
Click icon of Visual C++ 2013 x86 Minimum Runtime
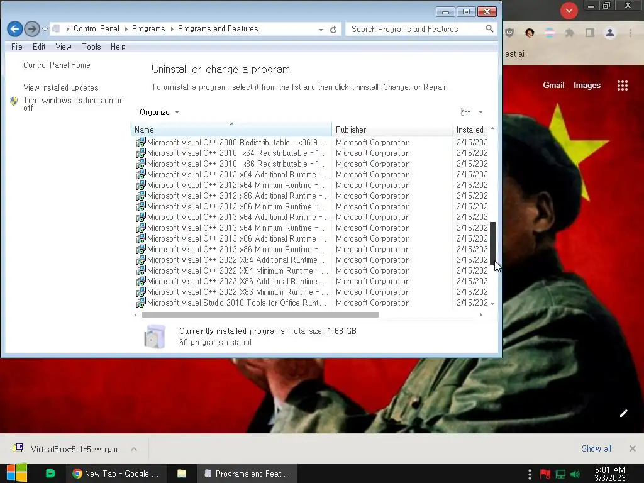pos(141,249)
